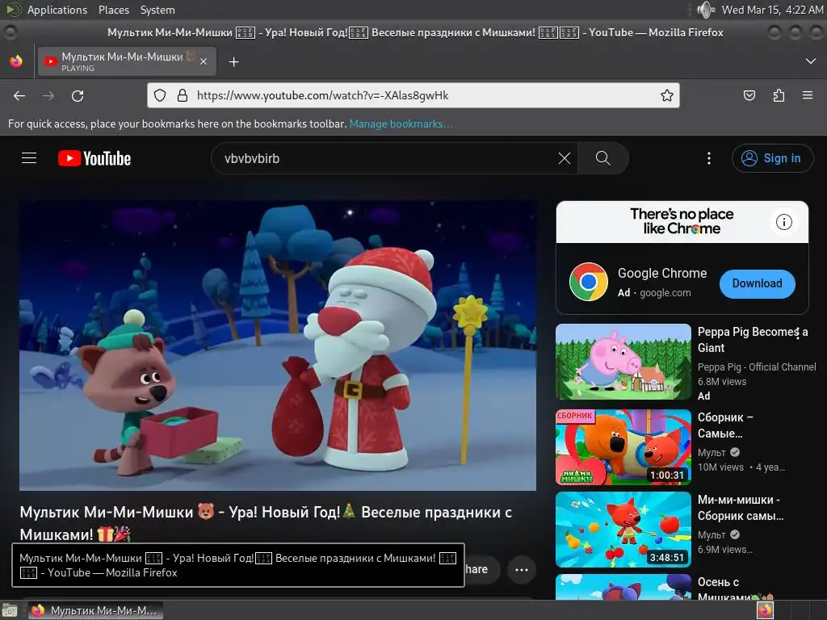This screenshot has height=620, width=827.
Task: Click the There's no place like Chrome banner
Action: tap(682, 221)
